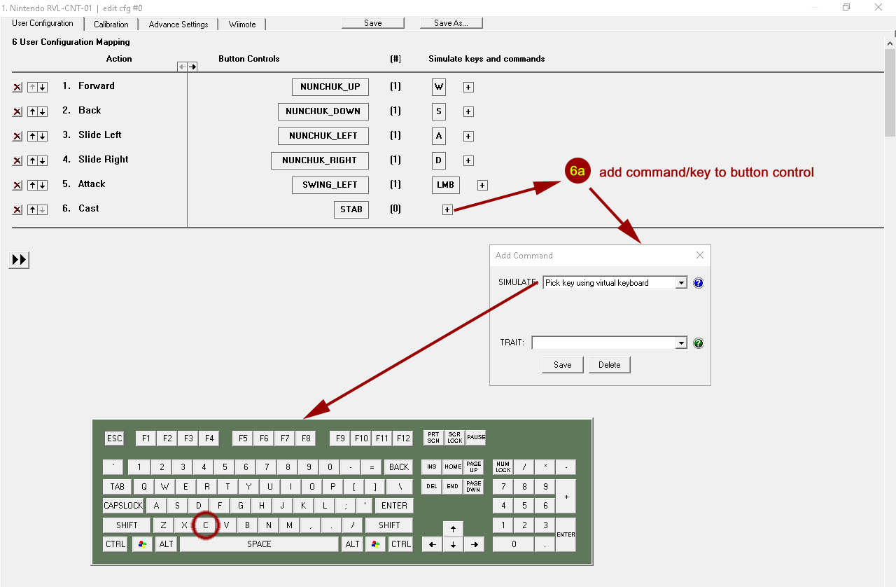Add command to the Cast action
This screenshot has width=896, height=587.
click(447, 209)
